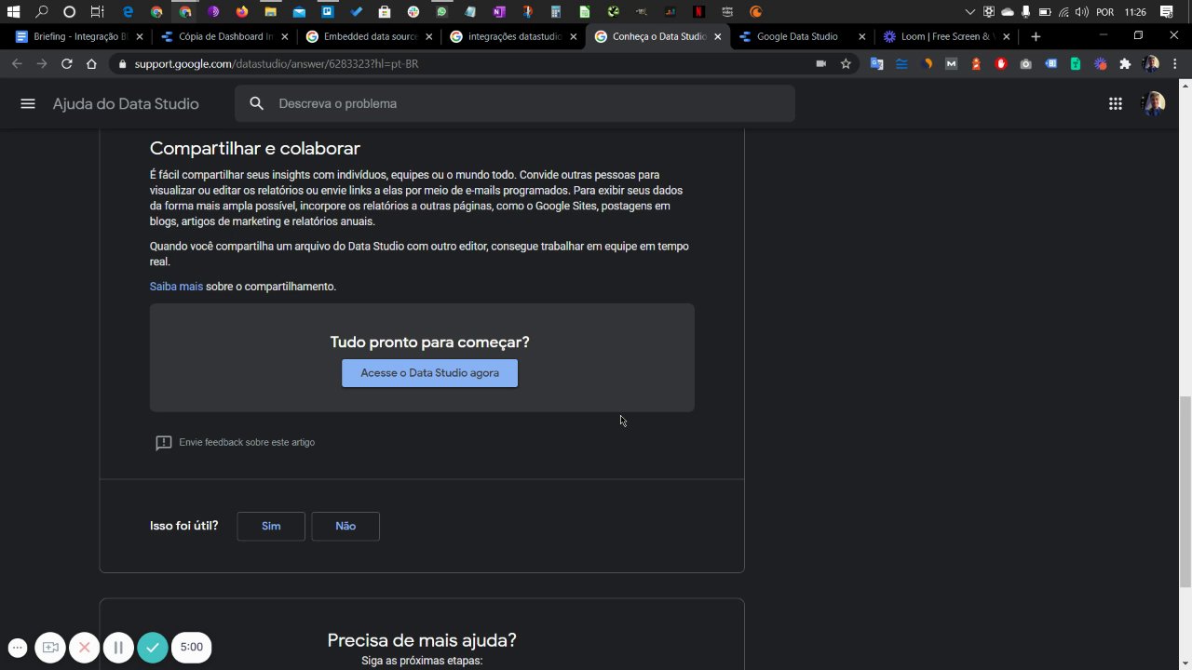
Task: Go to Chrome home page icon
Action: pyautogui.click(x=91, y=64)
